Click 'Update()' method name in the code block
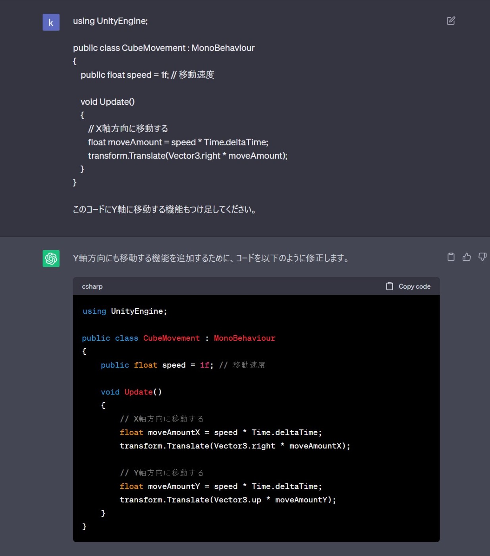 pyautogui.click(x=143, y=392)
